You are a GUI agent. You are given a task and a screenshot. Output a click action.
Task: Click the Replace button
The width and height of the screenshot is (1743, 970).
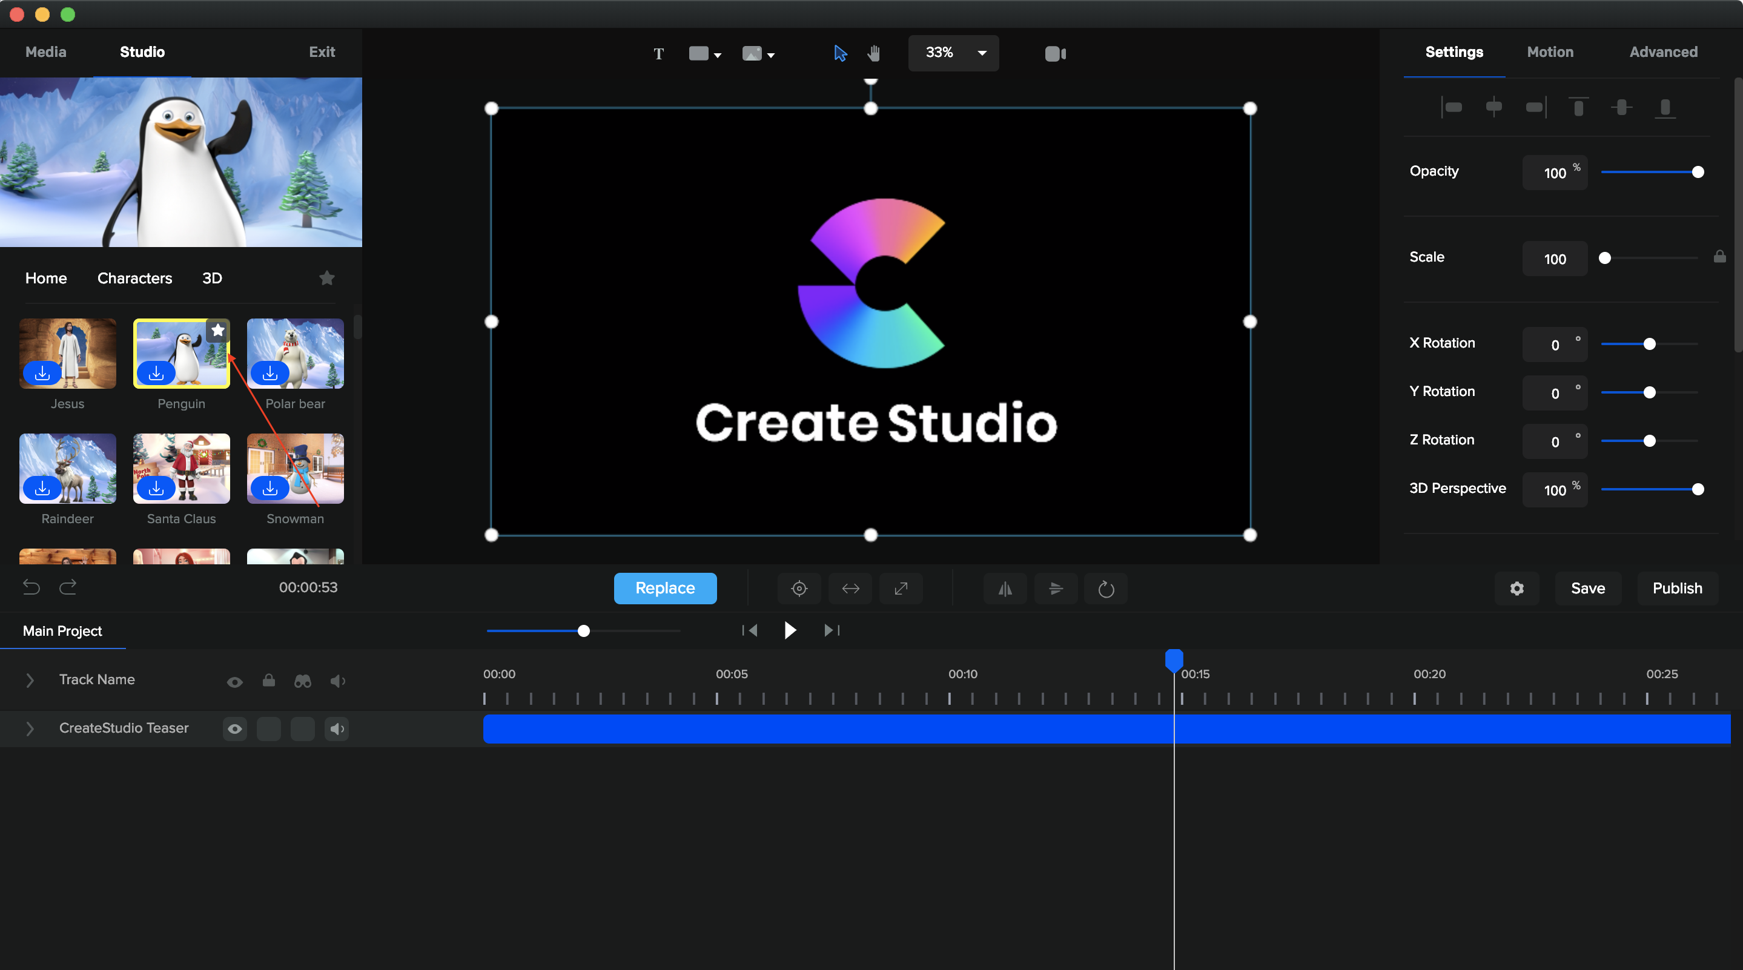pos(665,589)
